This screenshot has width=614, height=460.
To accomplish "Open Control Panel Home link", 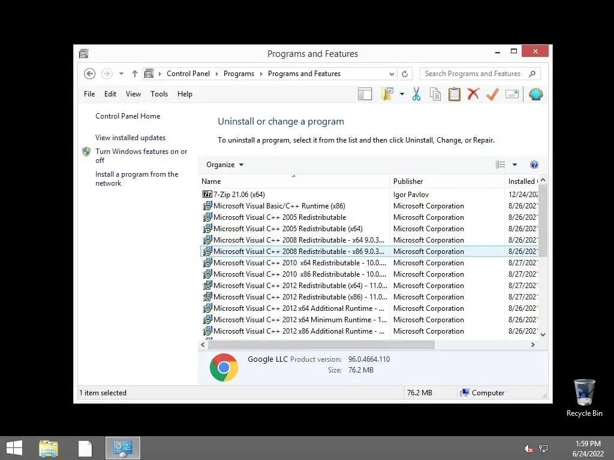I will click(128, 116).
